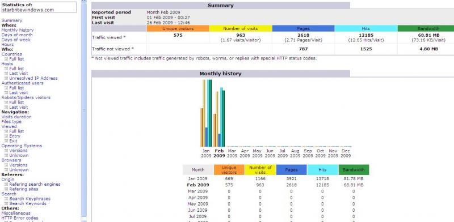Open Days of week report
454x222 pixels.
pyautogui.click(x=16, y=40)
